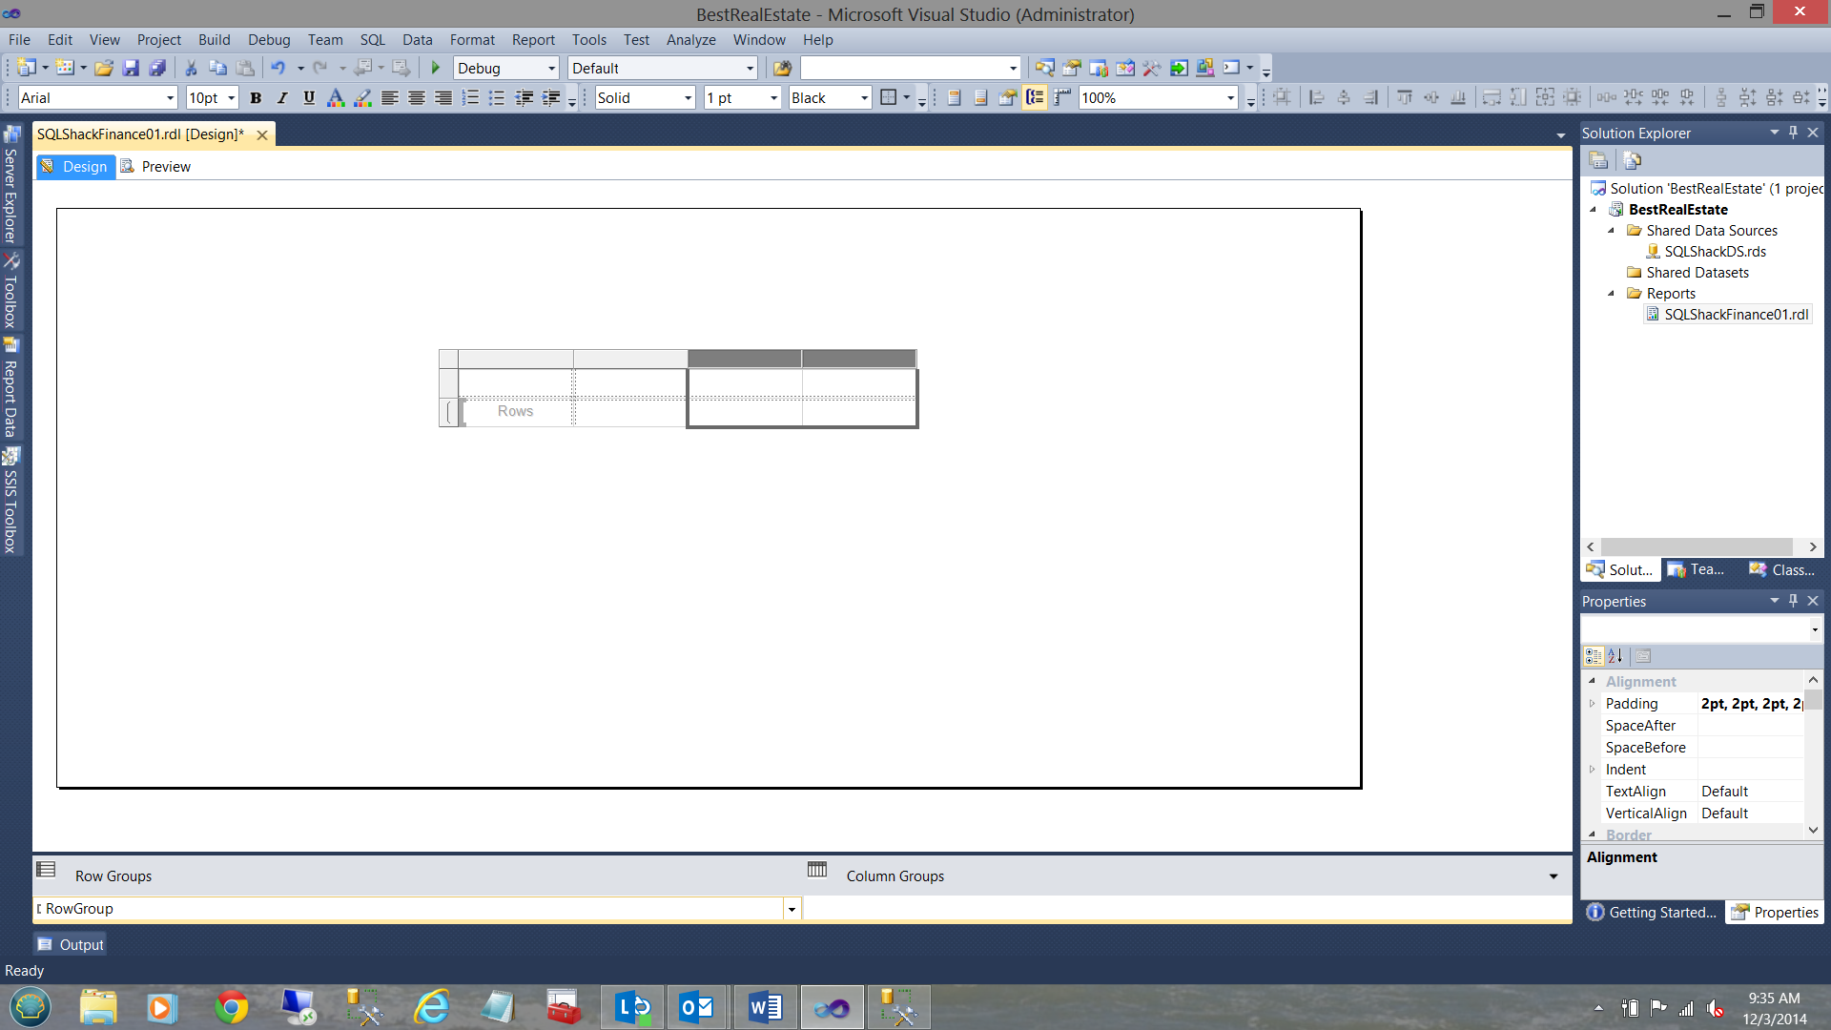Screen dimensions: 1831x1030
Task: Open the Arial font dropdown
Action: [170, 97]
